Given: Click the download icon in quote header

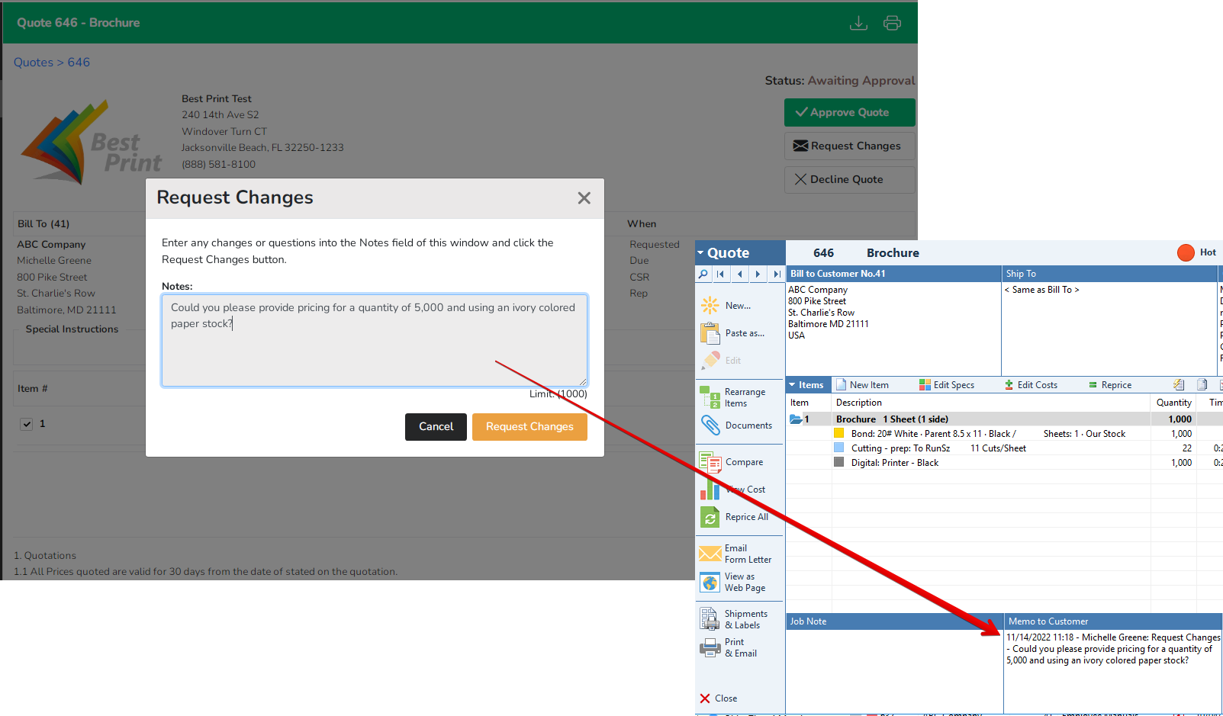Looking at the screenshot, I should point(858,23).
